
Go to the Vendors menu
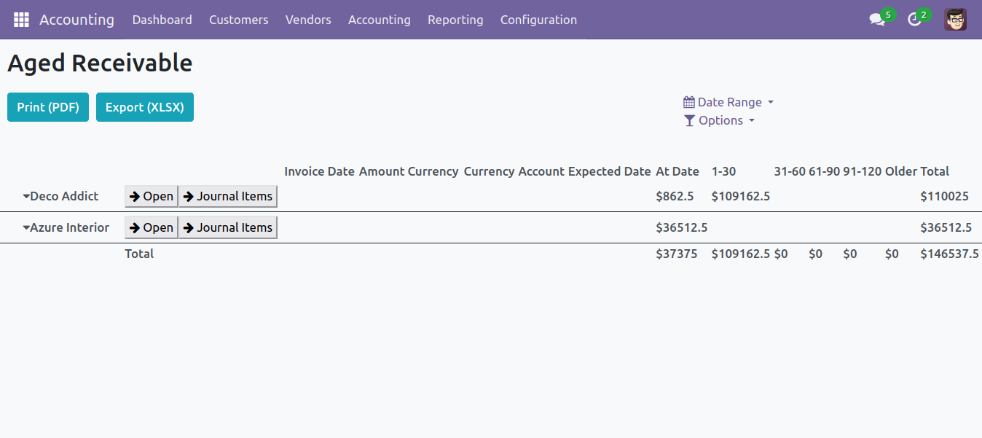coord(308,20)
